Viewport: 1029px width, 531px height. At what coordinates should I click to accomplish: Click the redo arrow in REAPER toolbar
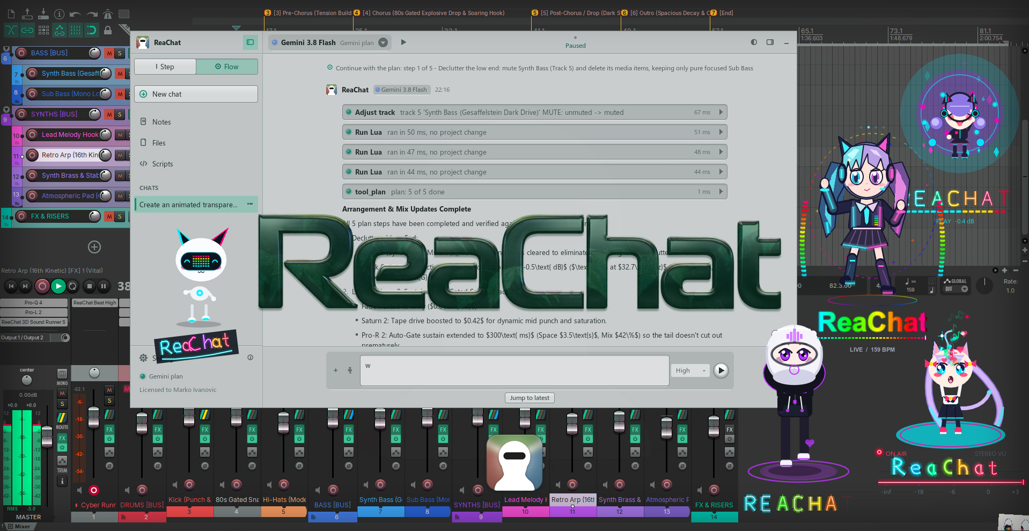92,14
